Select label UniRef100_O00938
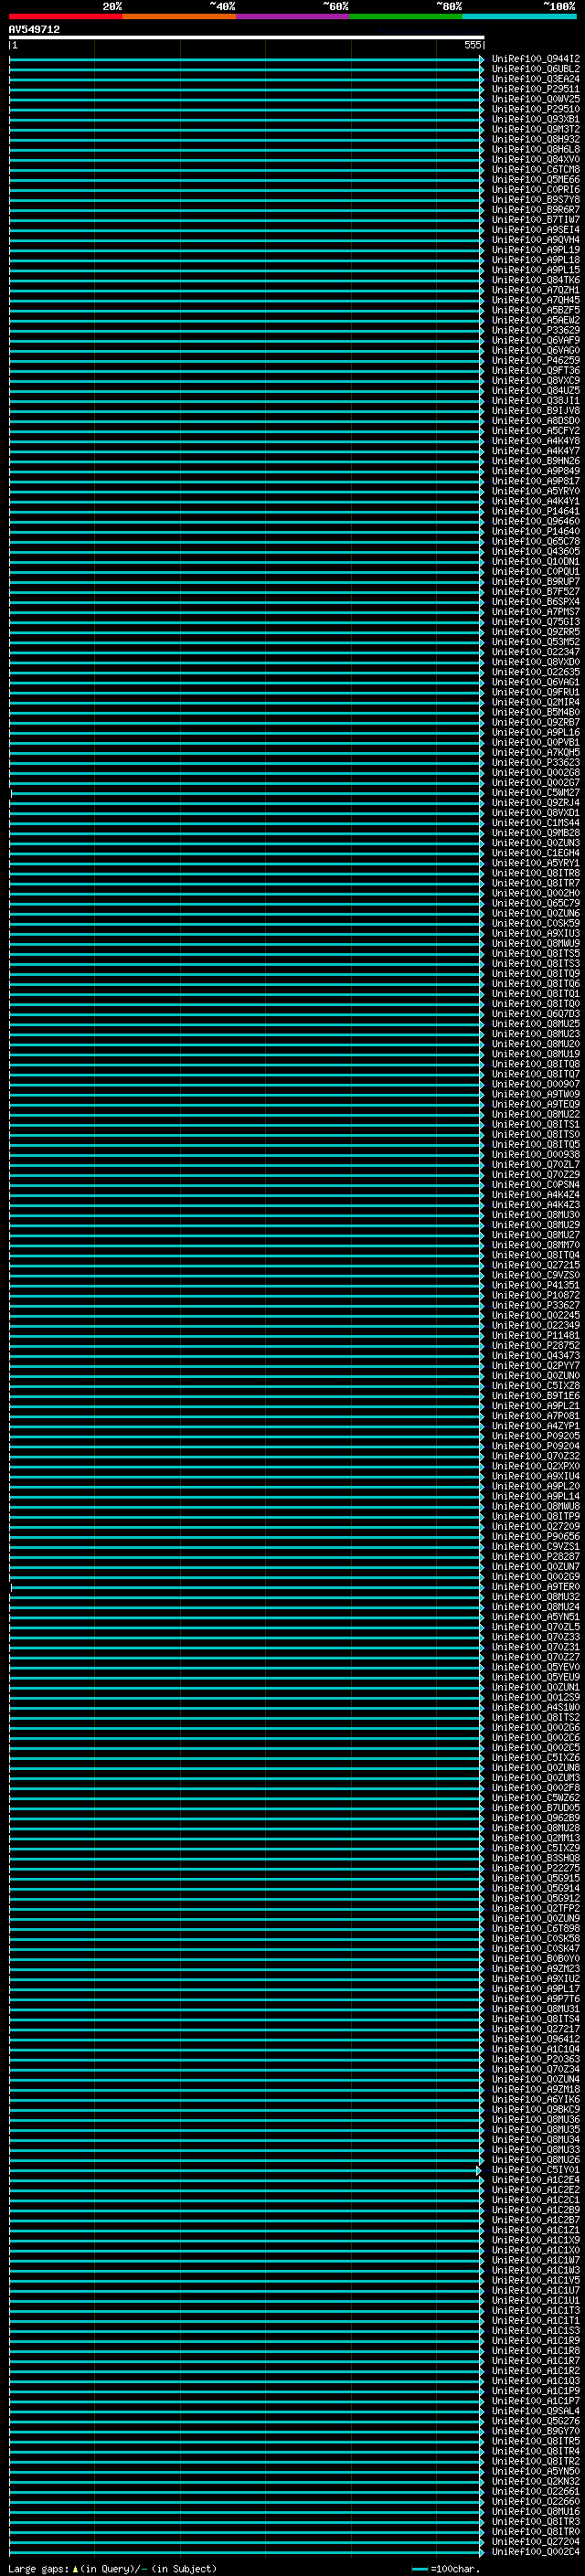The height and width of the screenshot is (2576, 585). 535,1155
